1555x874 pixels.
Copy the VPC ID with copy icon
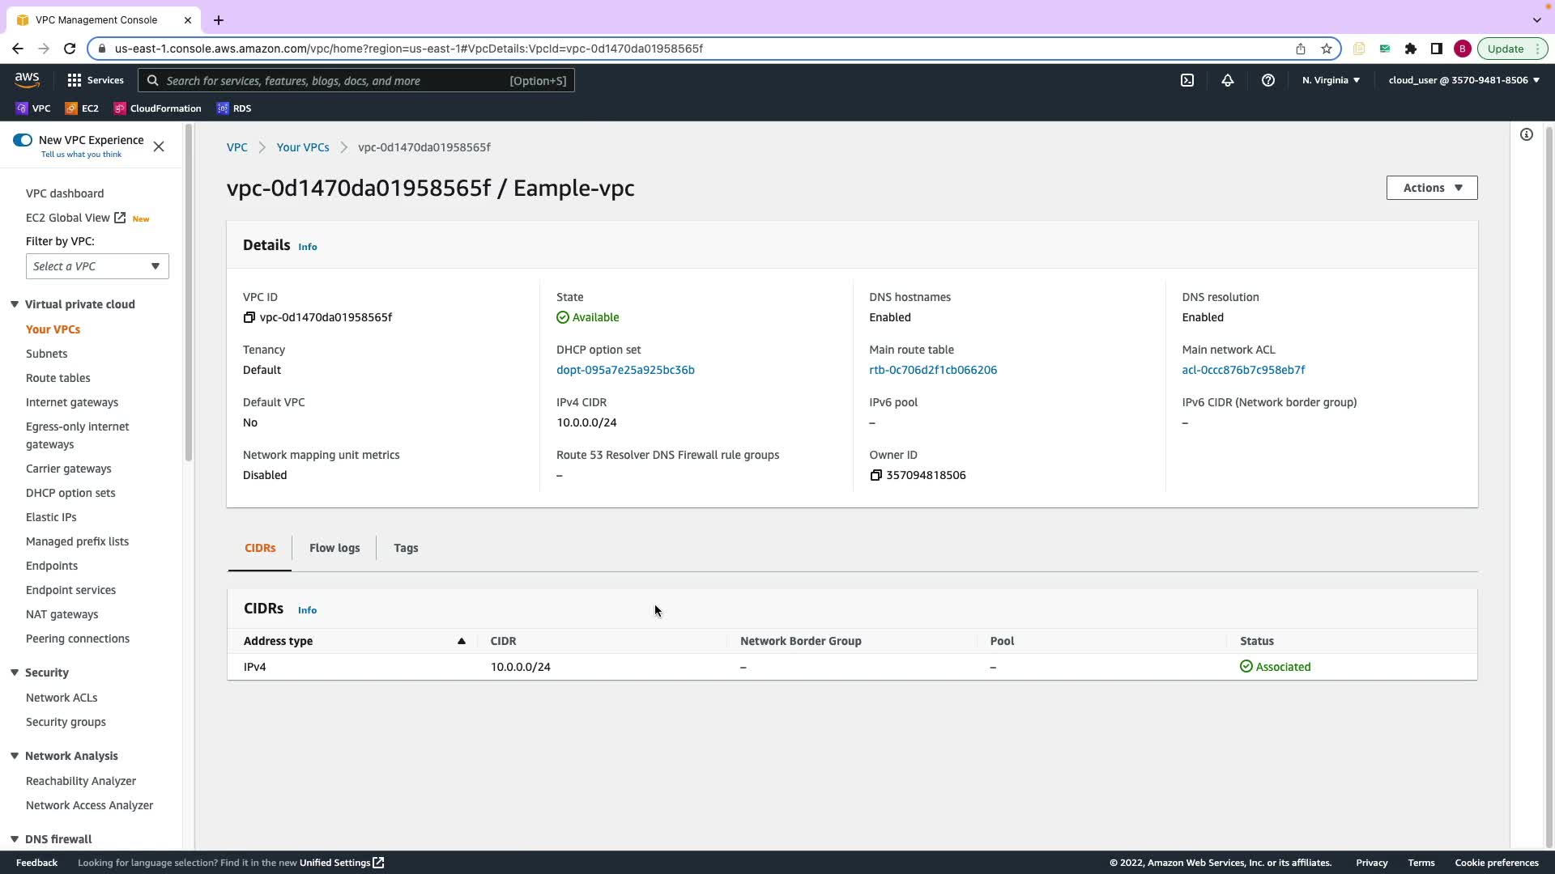point(249,317)
